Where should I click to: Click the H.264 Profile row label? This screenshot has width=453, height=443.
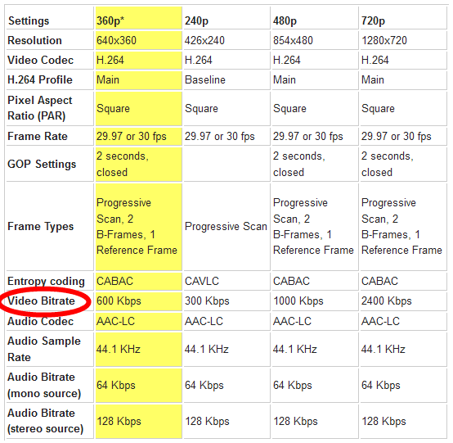coord(50,80)
